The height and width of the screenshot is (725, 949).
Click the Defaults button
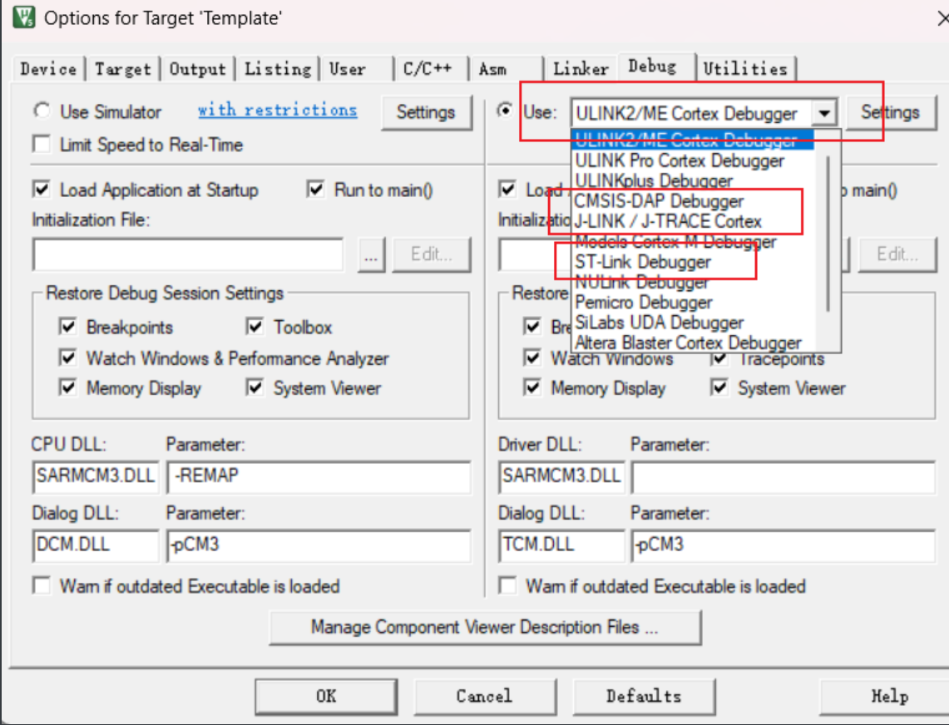[x=644, y=696]
